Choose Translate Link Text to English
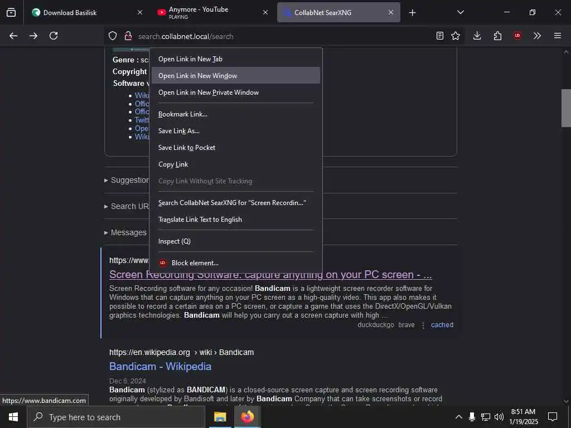This screenshot has width=571, height=428. [236, 220]
